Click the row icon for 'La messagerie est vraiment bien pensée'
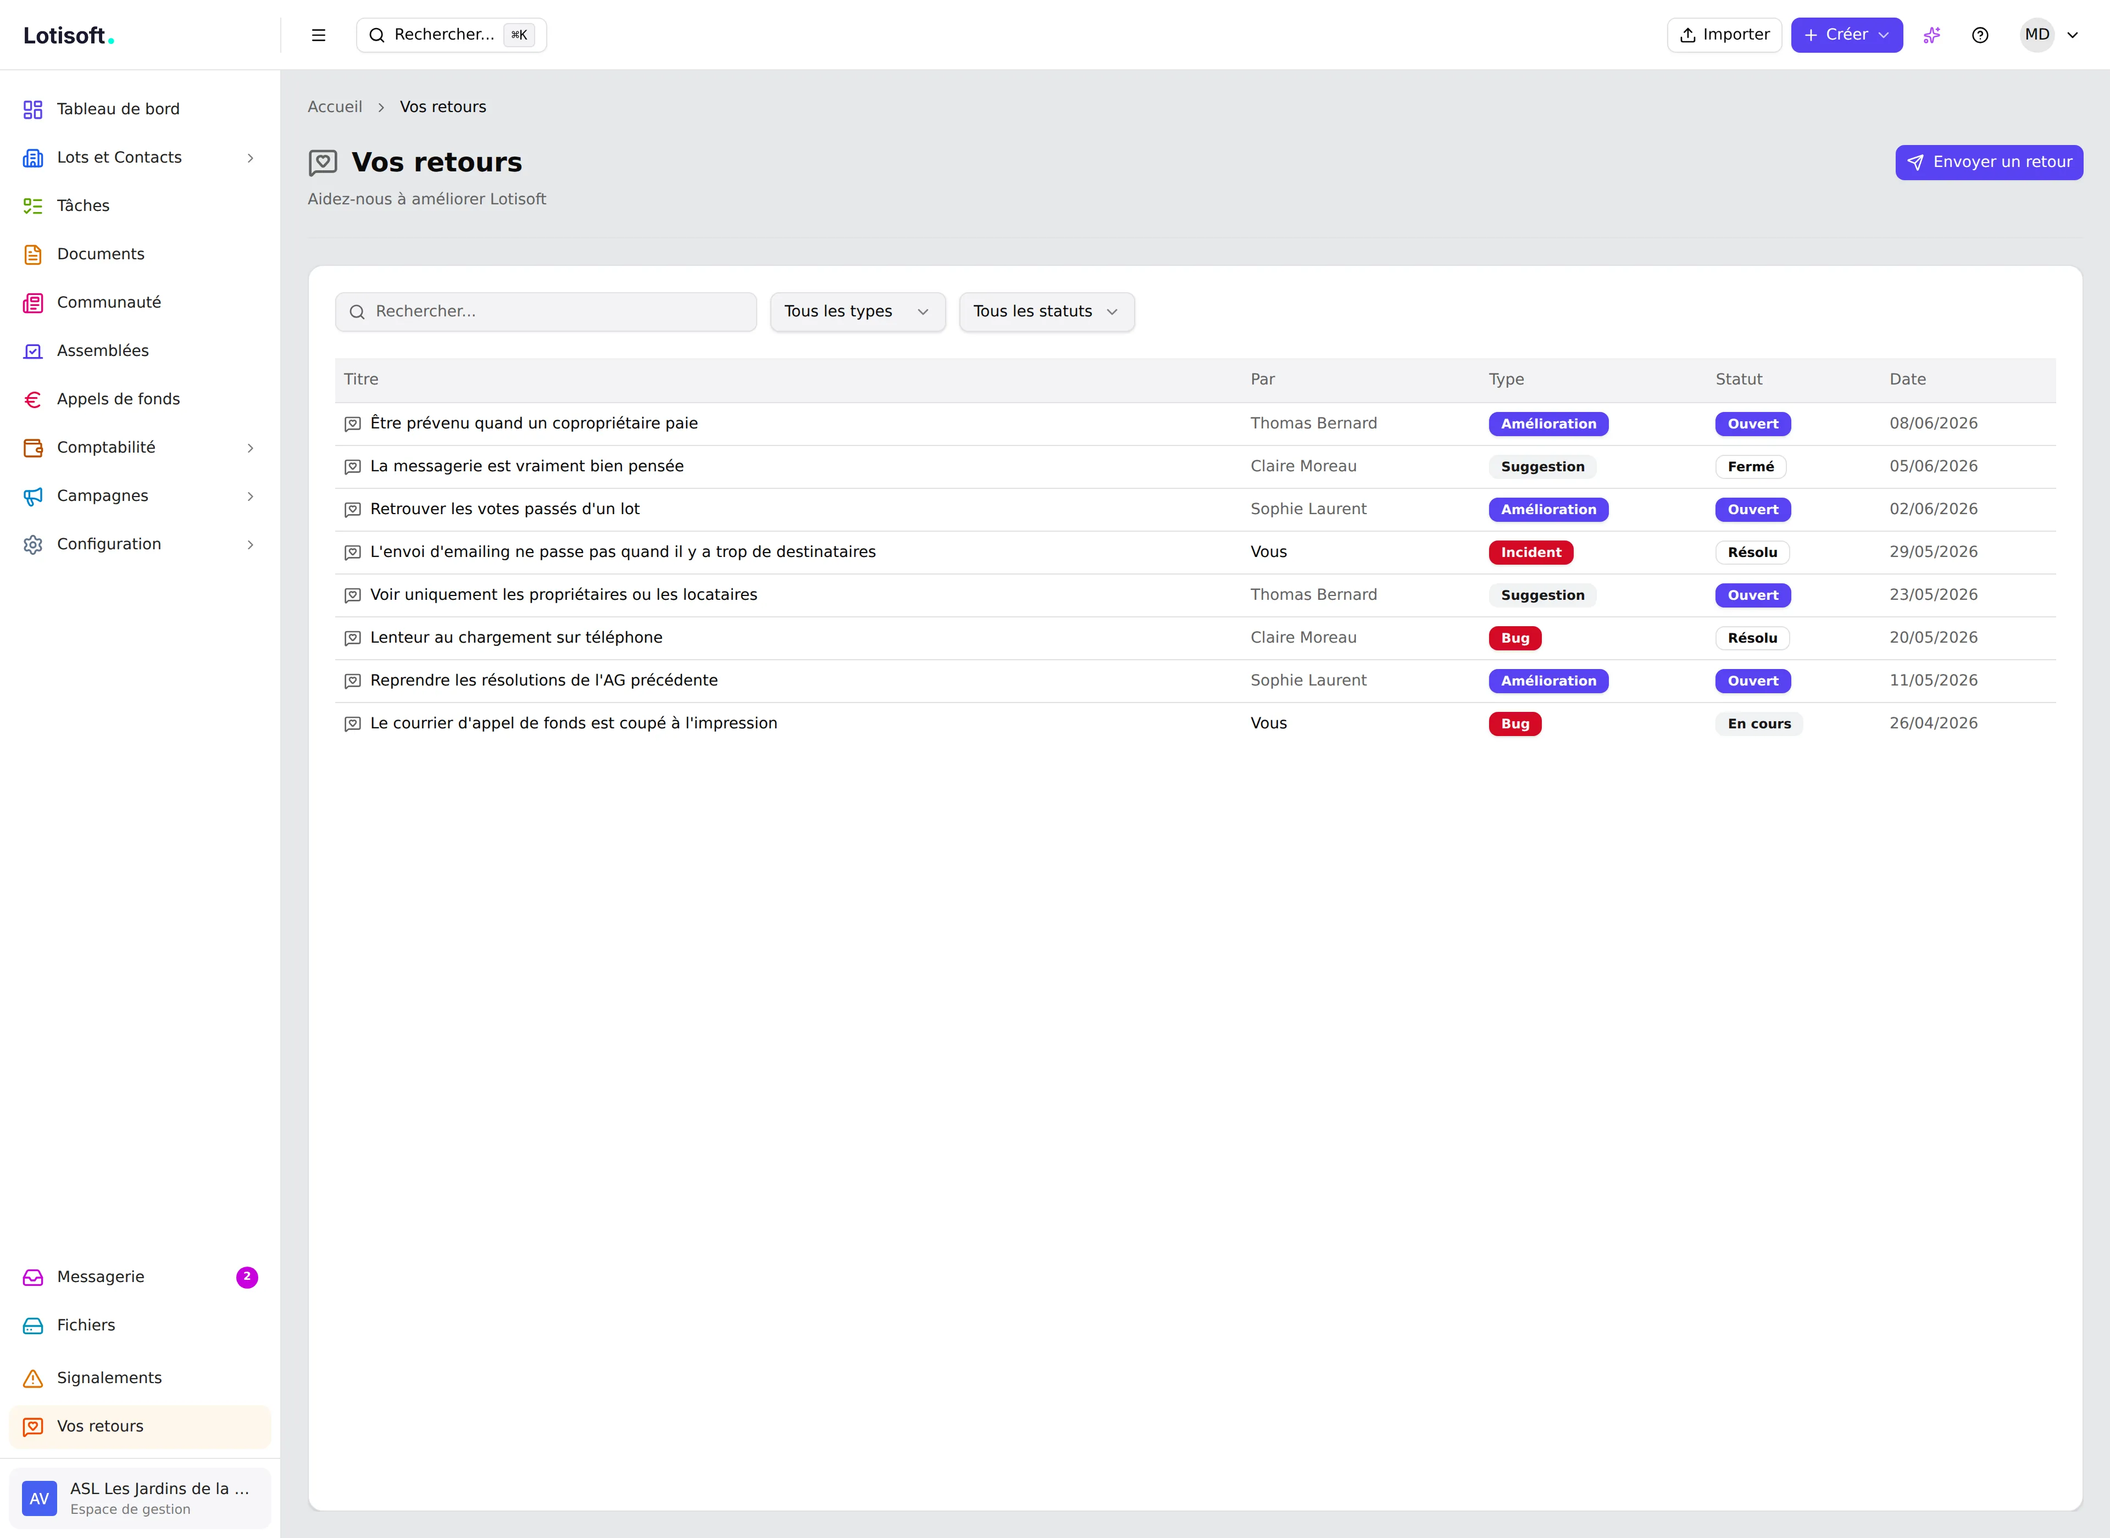The height and width of the screenshot is (1538, 2110). tap(353, 467)
